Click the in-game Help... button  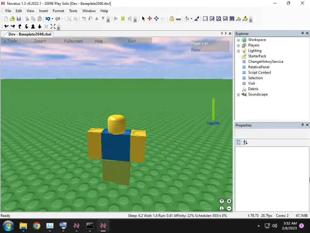100,41
